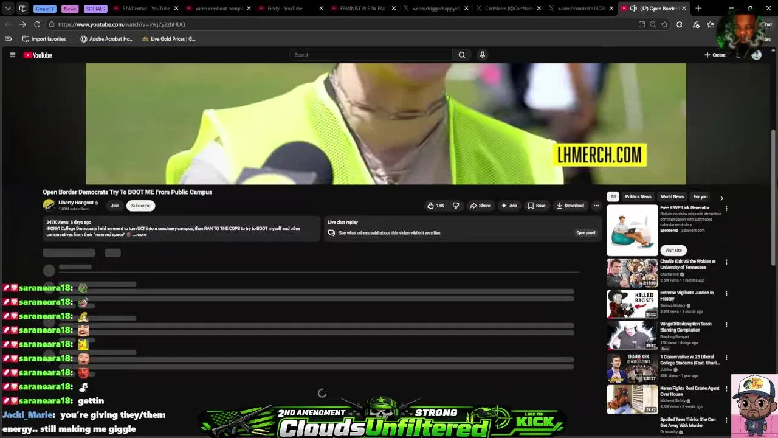
Task: Visit site for RSVP Link Generator ad
Action: pos(673,250)
